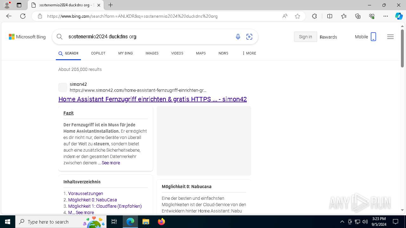This screenshot has height=228, width=406.
Task: Click the page vertical scrollbar thumb
Action: [402, 48]
